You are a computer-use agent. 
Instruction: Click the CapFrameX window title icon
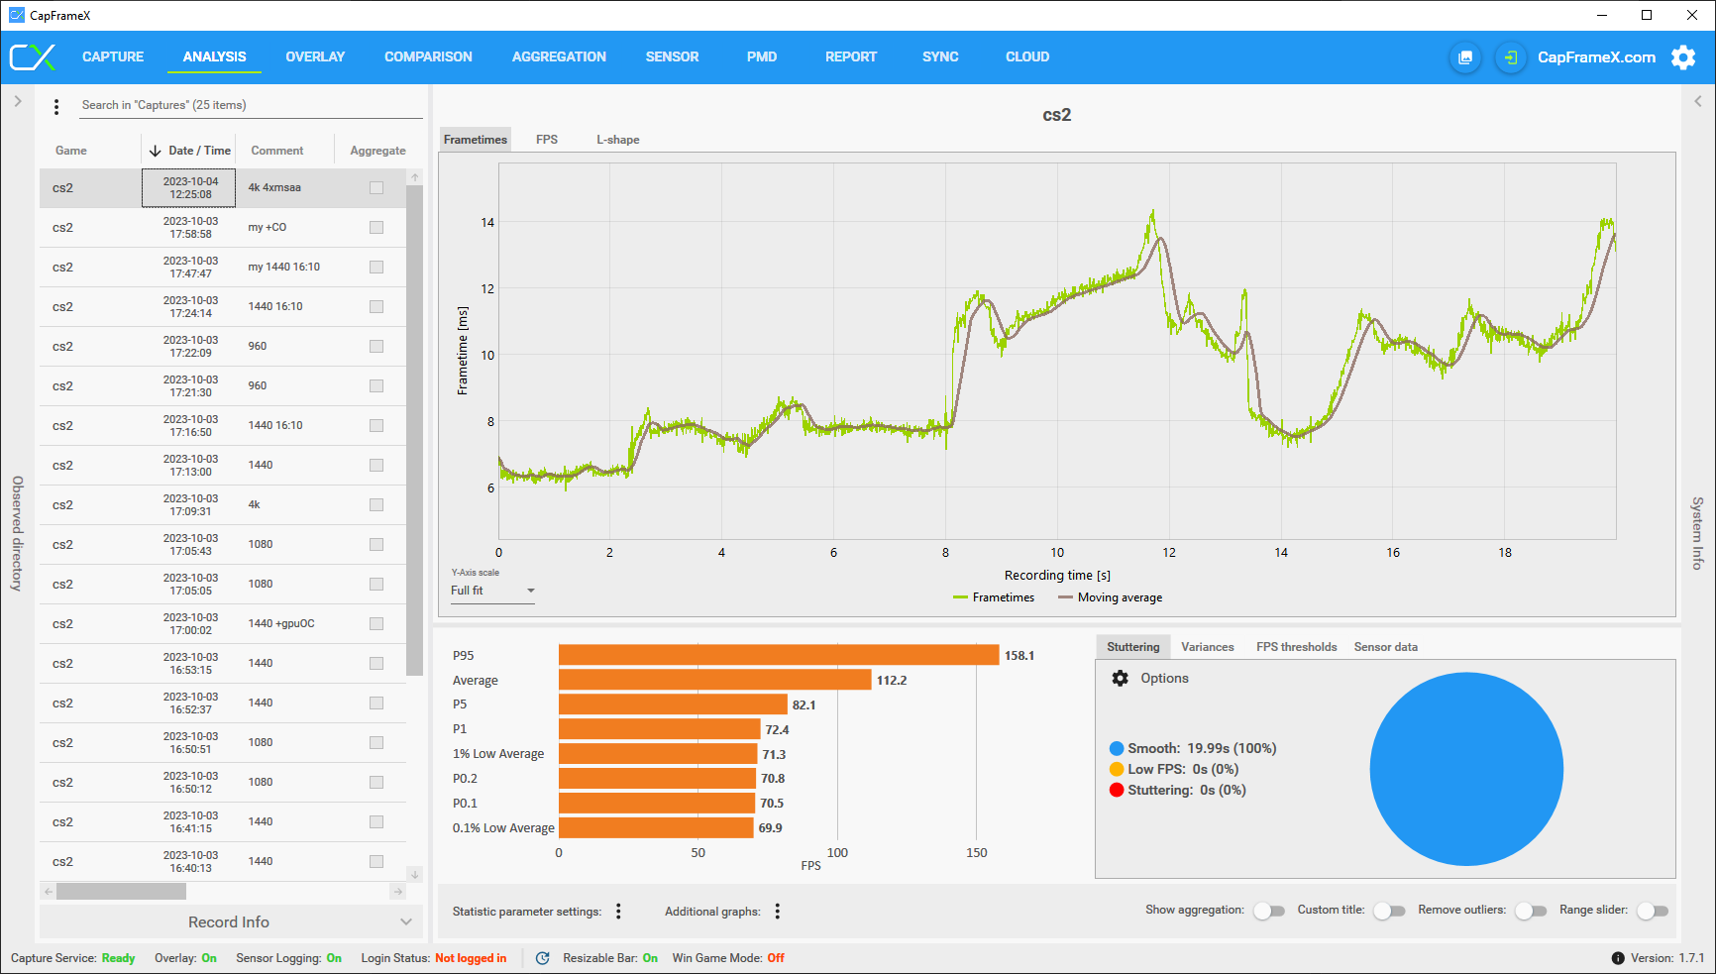tap(17, 15)
